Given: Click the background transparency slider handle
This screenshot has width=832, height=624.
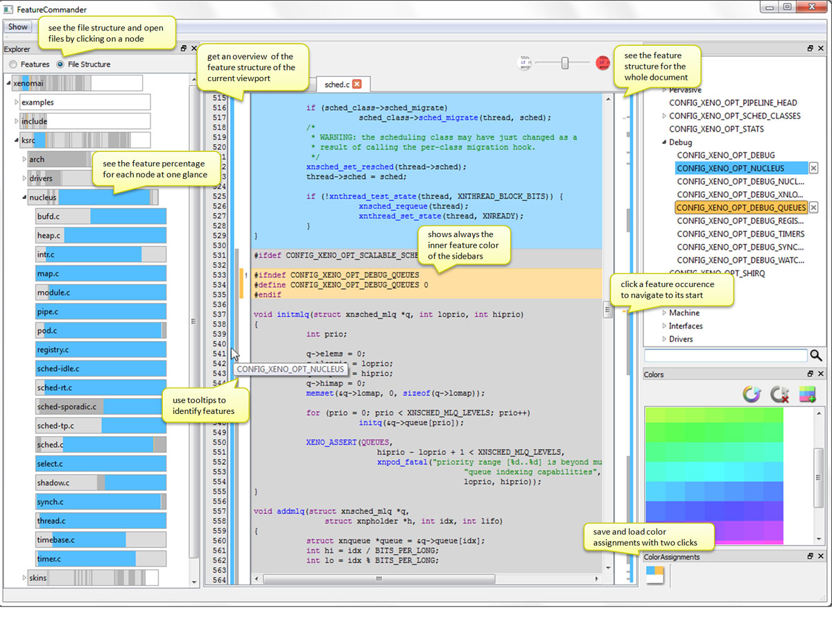Looking at the screenshot, I should tap(565, 63).
